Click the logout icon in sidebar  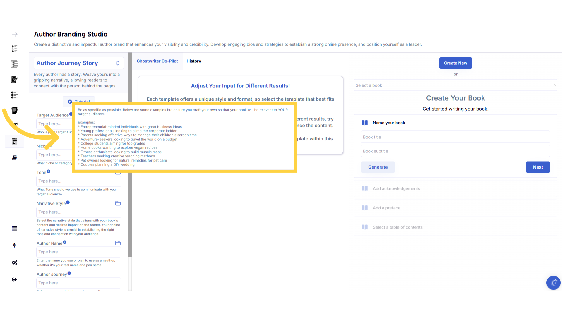click(x=14, y=279)
